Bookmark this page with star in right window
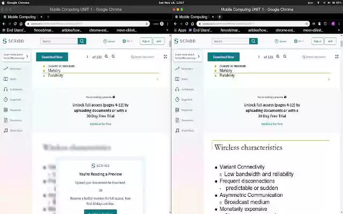Viewport: 343px width, 214px height. pos(307,24)
